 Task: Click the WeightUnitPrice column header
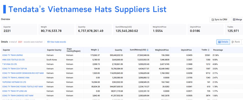[162, 50]
